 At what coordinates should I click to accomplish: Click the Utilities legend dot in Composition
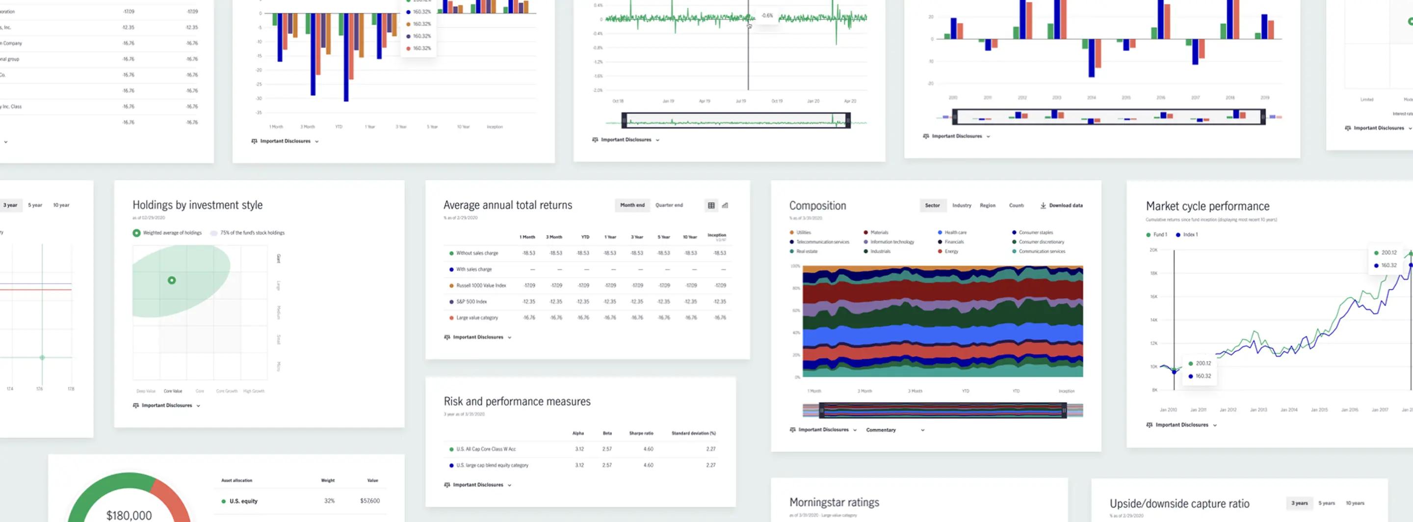pos(790,232)
